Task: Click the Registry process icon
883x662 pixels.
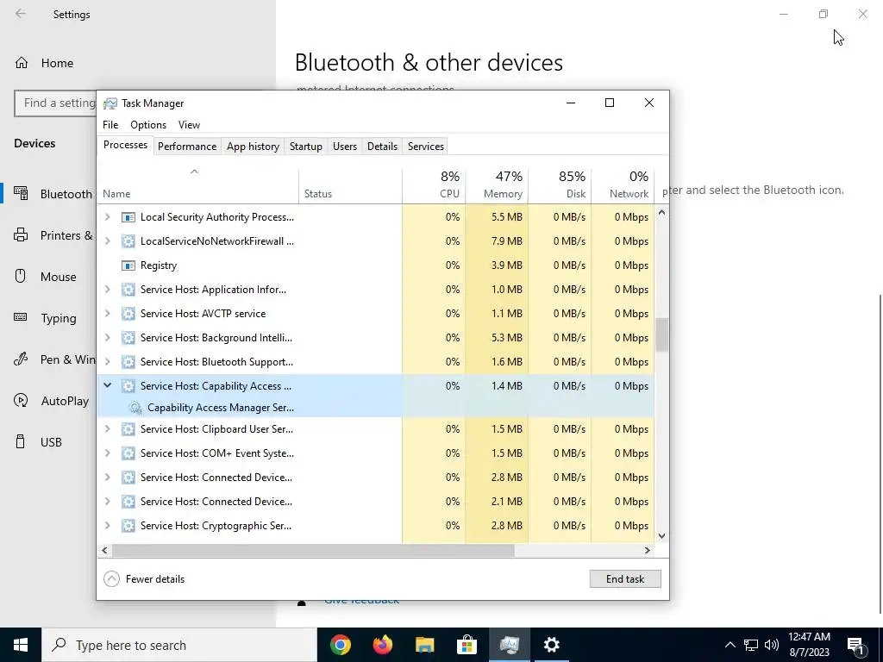Action: [x=128, y=265]
